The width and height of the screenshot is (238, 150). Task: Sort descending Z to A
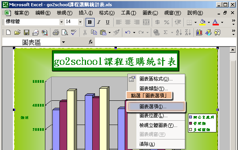(x=188, y=32)
